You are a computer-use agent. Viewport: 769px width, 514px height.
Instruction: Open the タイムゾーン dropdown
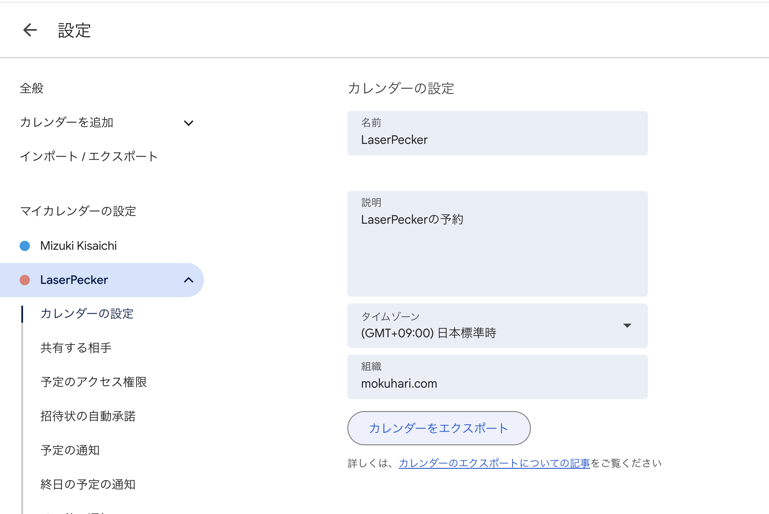click(627, 326)
